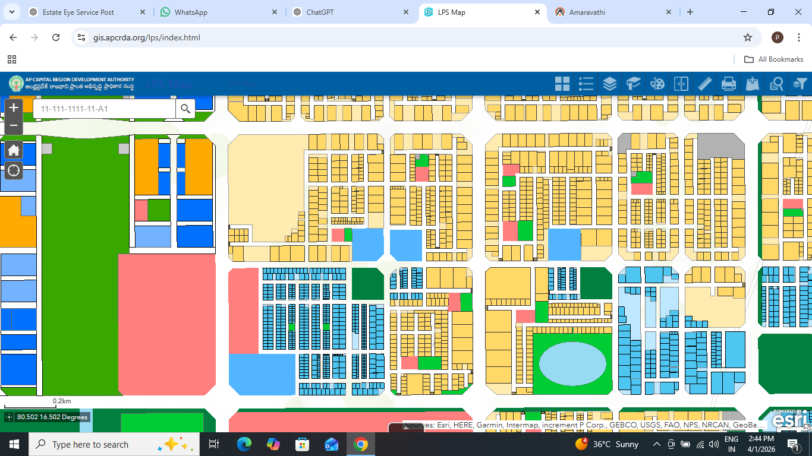The width and height of the screenshot is (812, 456).
Task: Open the attribute query search tool
Action: (776, 84)
